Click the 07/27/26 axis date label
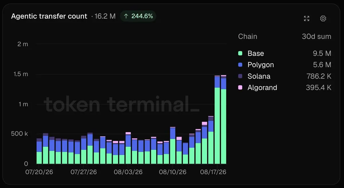344x188 pixels. coord(83,172)
